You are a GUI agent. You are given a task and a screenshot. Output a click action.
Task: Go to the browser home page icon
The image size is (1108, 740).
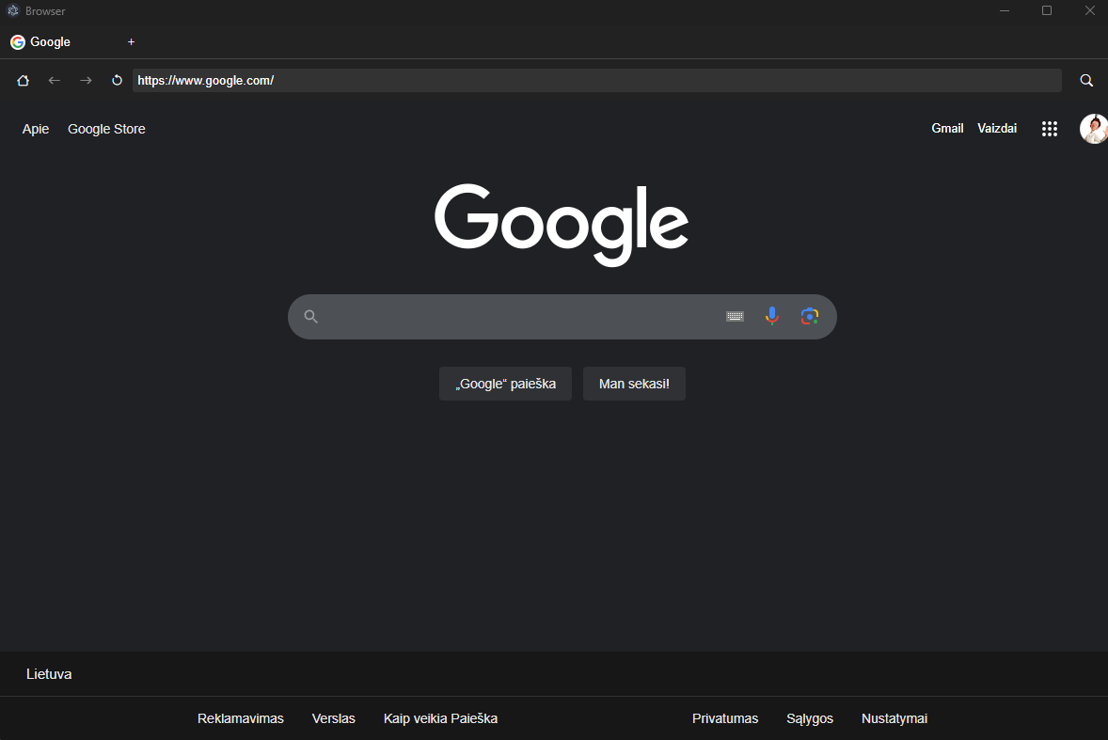pyautogui.click(x=23, y=81)
